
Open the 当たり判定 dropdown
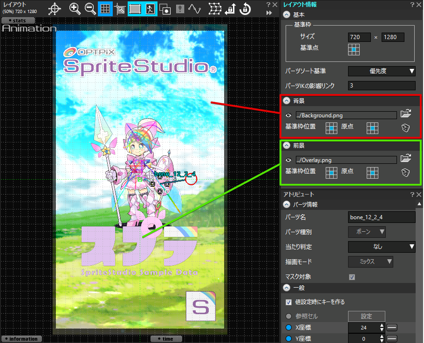click(x=382, y=247)
